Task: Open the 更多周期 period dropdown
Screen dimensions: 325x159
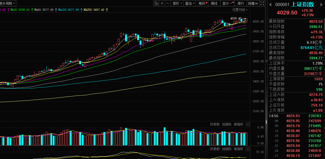Action: coord(8,3)
